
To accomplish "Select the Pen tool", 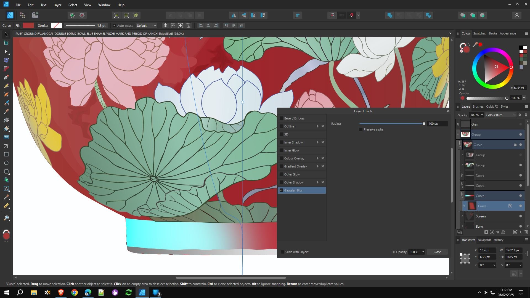I will click(6, 77).
